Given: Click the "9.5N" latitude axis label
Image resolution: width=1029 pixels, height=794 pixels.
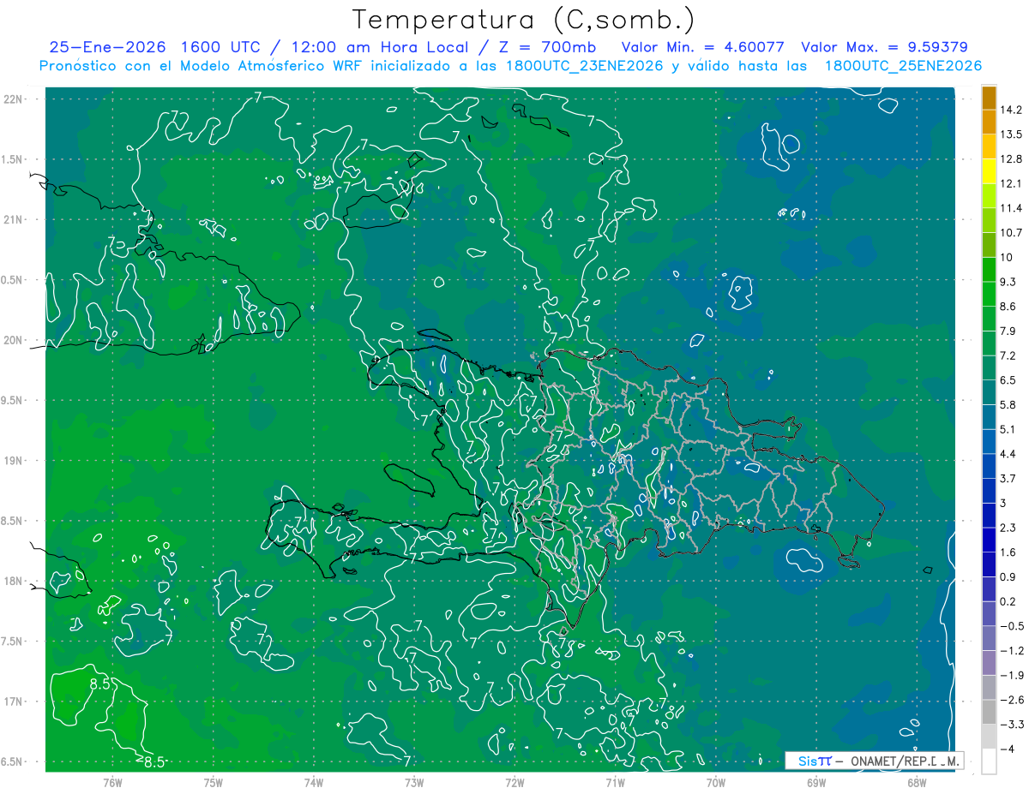Looking at the screenshot, I should pos(13,400).
